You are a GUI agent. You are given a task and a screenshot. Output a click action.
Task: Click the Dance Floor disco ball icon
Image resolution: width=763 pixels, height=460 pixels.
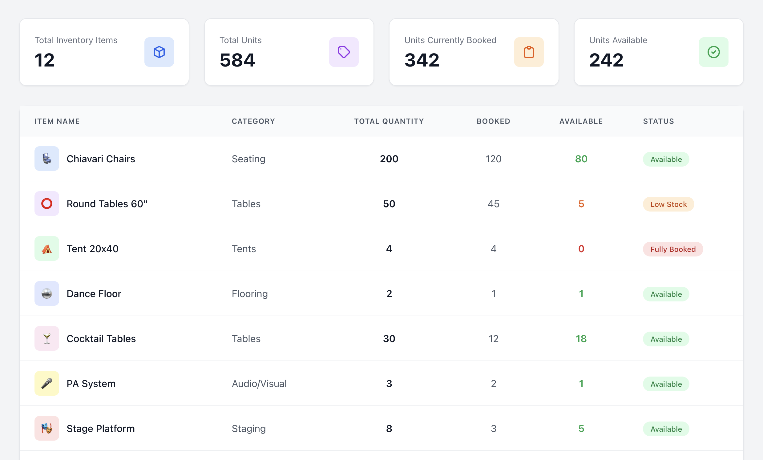pyautogui.click(x=47, y=293)
